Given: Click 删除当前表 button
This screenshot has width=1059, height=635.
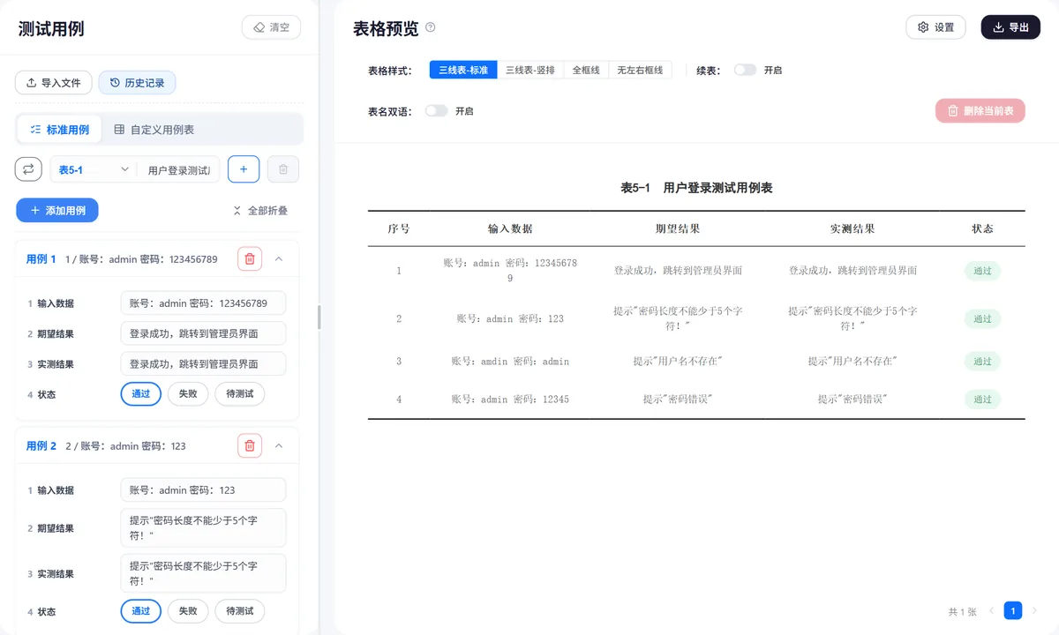Looking at the screenshot, I should [x=980, y=111].
